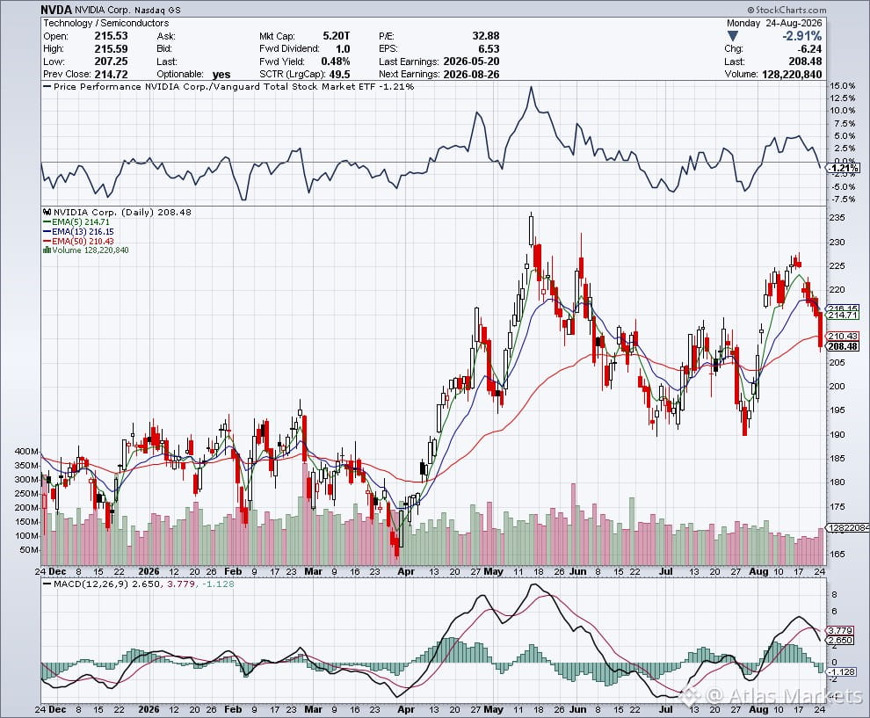The image size is (870, 718).
Task: Click the 2.650 MACD axis tag
Action: [x=841, y=640]
